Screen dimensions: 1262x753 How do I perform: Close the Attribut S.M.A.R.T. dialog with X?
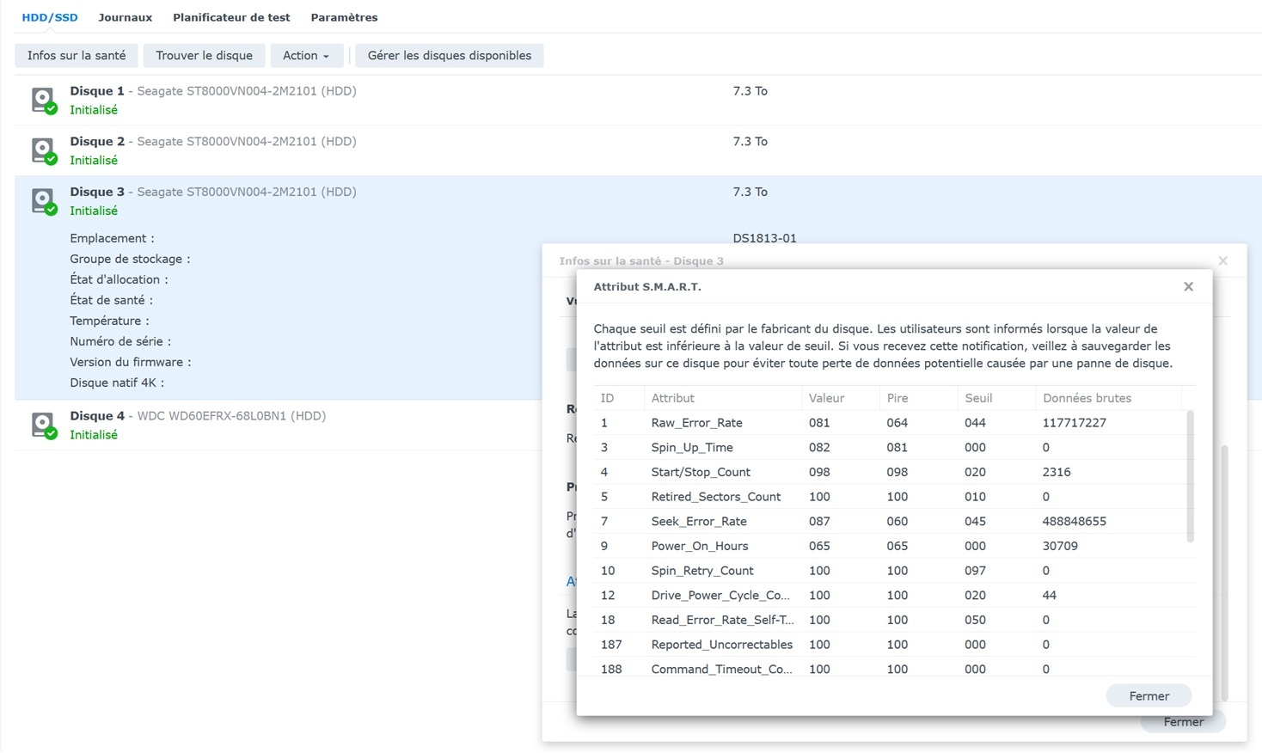point(1188,286)
